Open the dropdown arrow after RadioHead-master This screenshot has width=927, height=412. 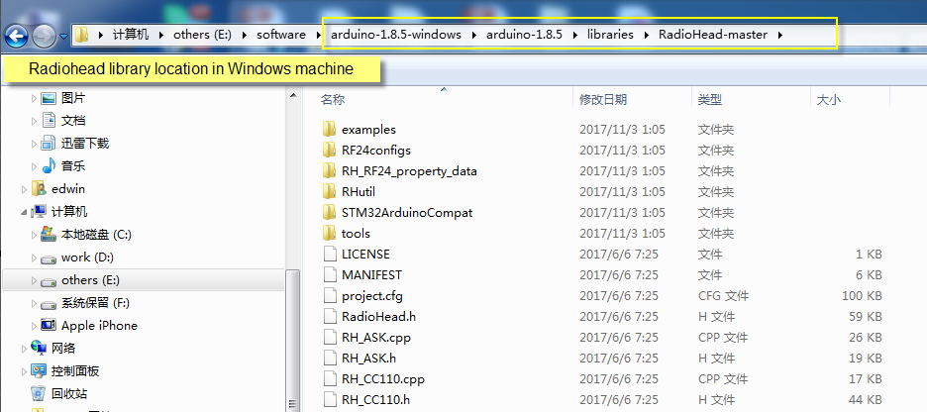780,35
